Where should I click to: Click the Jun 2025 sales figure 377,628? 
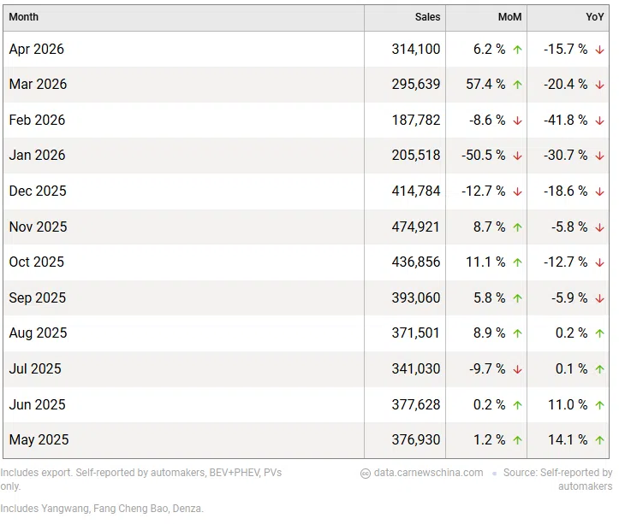point(416,404)
